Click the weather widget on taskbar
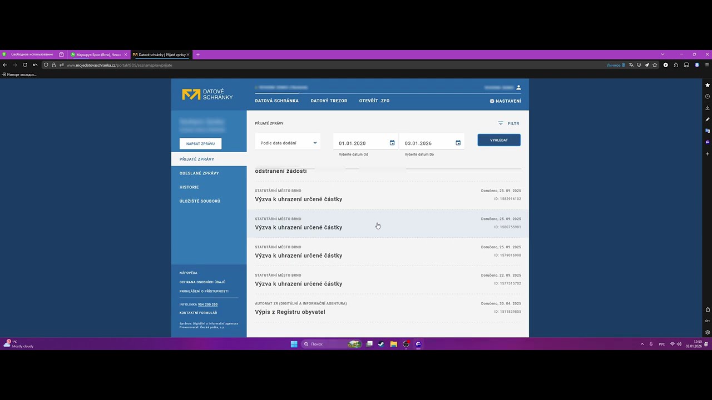712x400 pixels. tap(19, 344)
